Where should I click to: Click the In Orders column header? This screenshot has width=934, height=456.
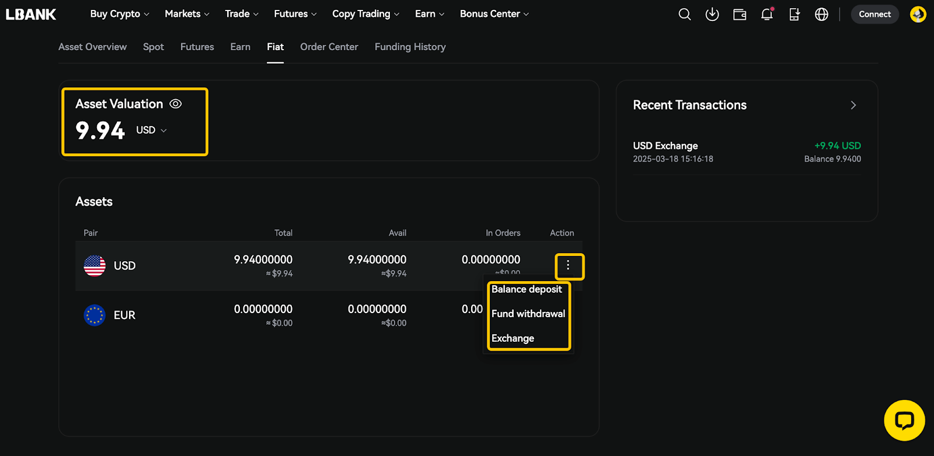[503, 233]
